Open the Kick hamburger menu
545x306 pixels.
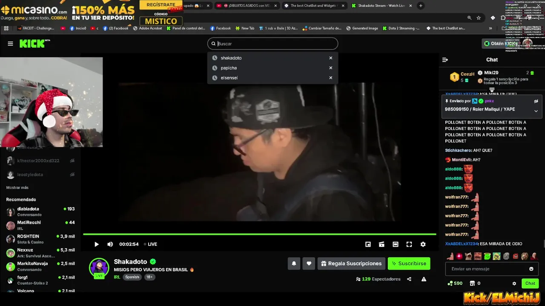click(10, 43)
